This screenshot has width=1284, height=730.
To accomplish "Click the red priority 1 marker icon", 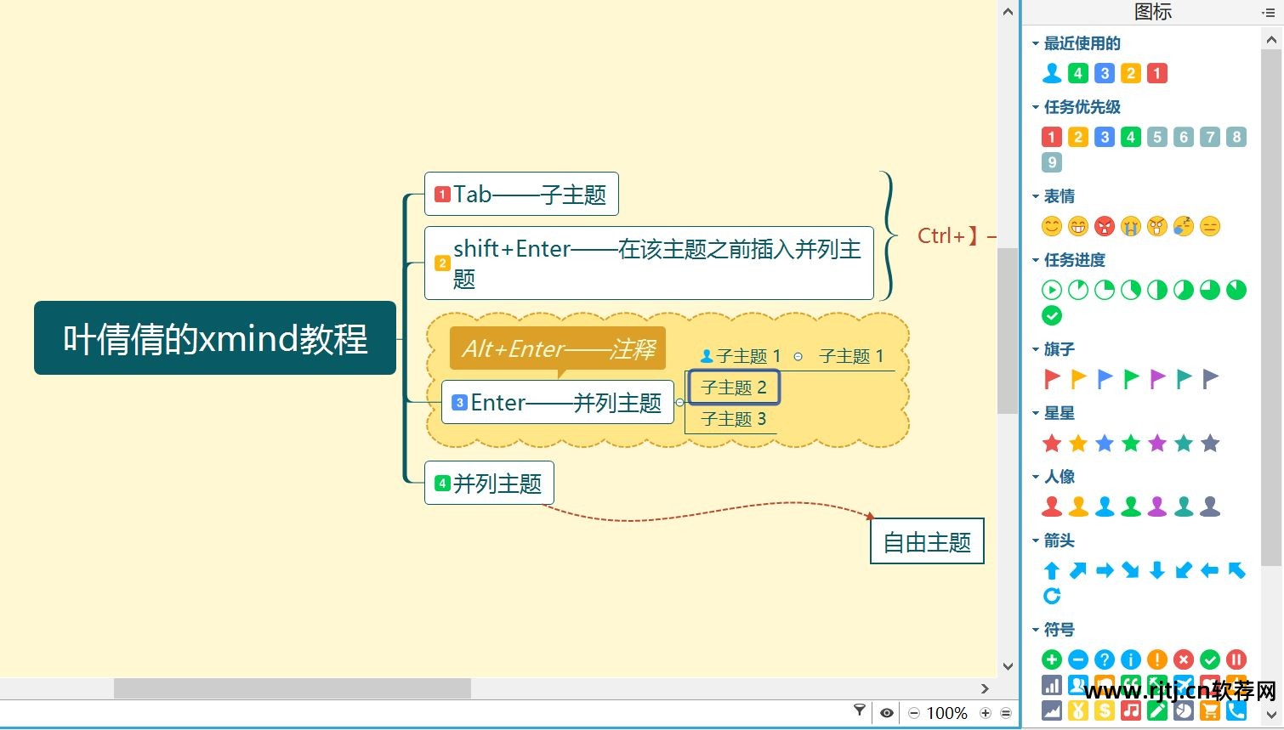I will 1051,136.
